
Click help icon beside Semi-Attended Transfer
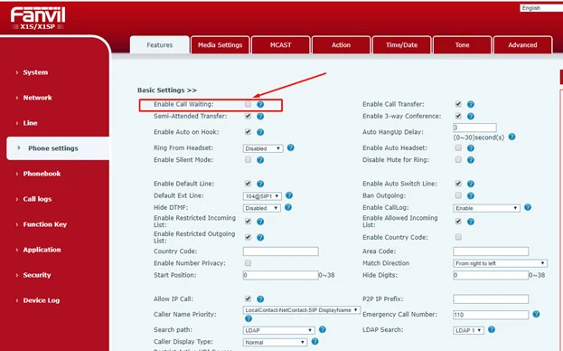[x=260, y=117]
